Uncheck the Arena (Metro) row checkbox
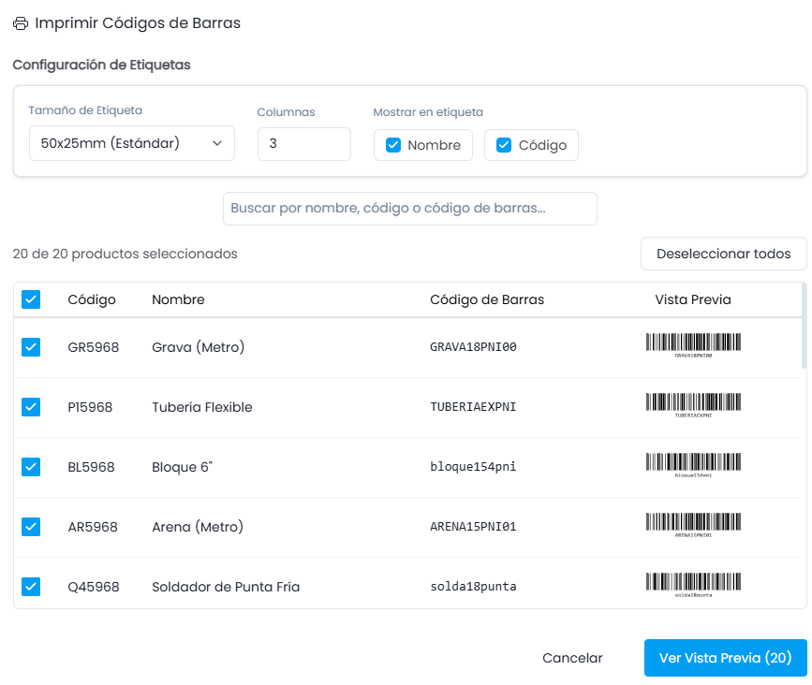 31,527
